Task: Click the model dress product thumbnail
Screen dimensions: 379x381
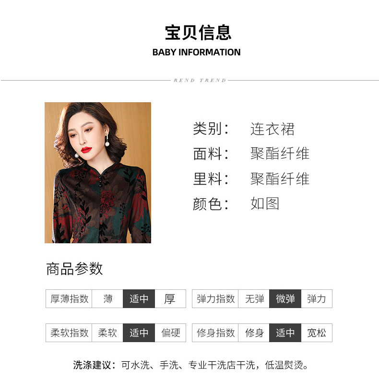Action: pyautogui.click(x=98, y=173)
